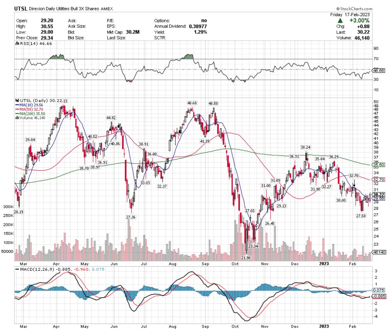Viewport: 389px width, 329px height.
Task: Click the 23.34 October price label
Action: (x=253, y=246)
